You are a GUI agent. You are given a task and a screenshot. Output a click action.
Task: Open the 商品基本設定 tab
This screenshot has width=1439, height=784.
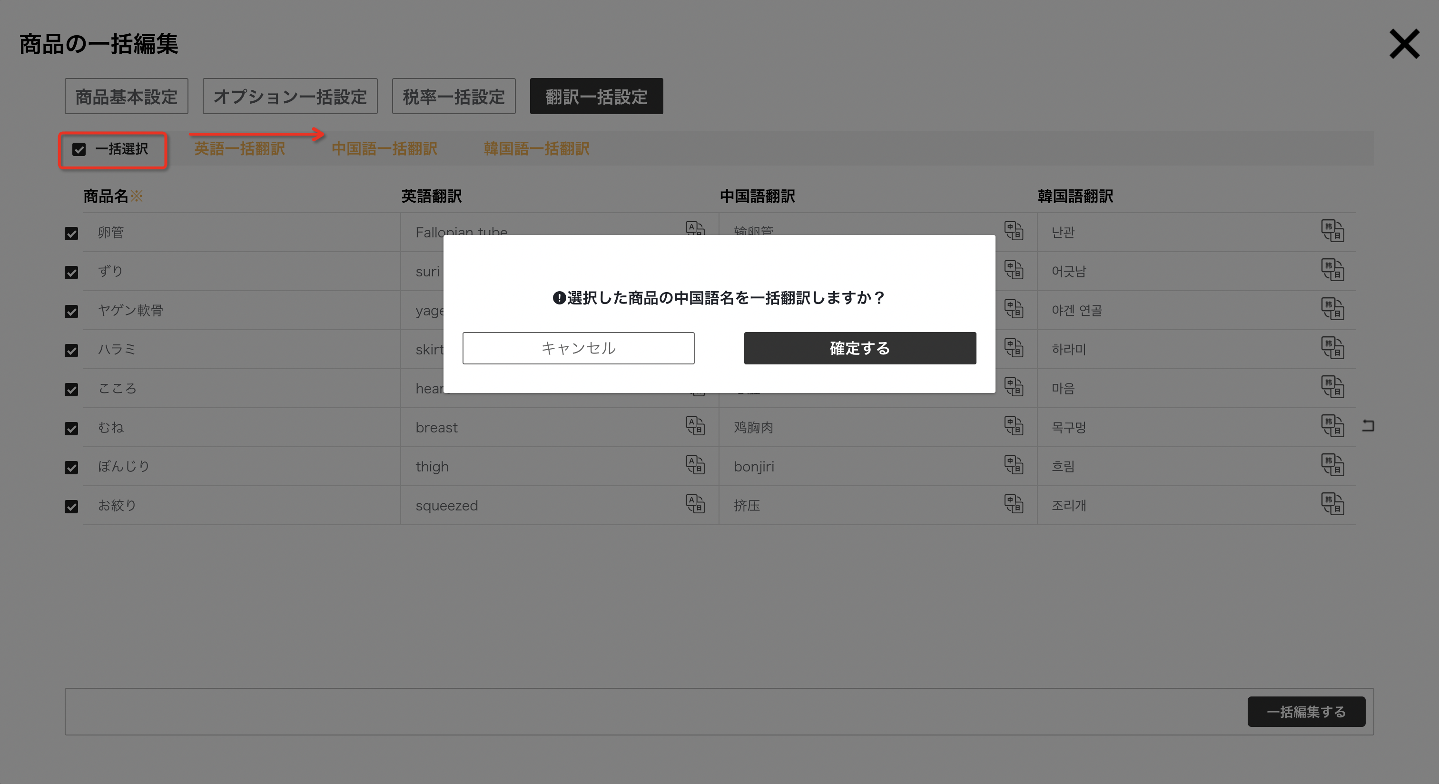coord(126,96)
